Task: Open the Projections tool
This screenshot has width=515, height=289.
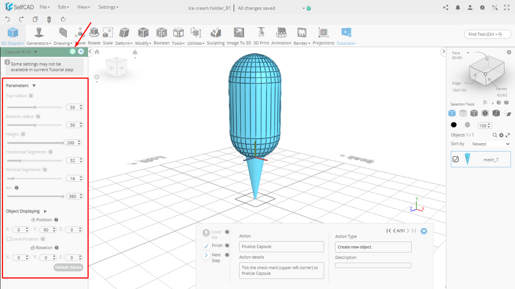Action: pos(323,36)
